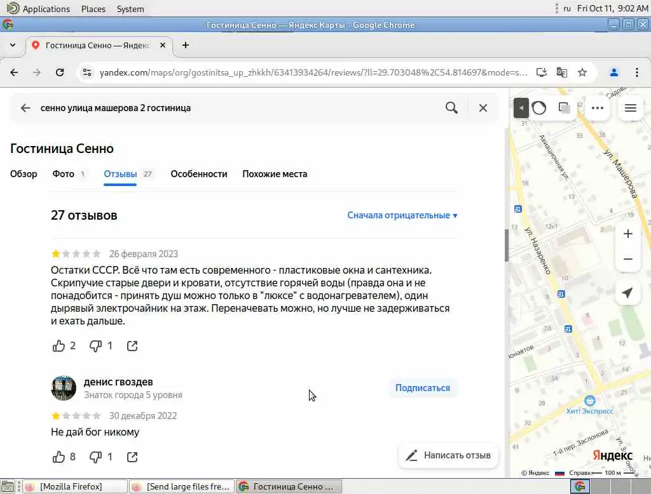The image size is (651, 494).
Task: Open map layers icon
Action: pyautogui.click(x=564, y=108)
